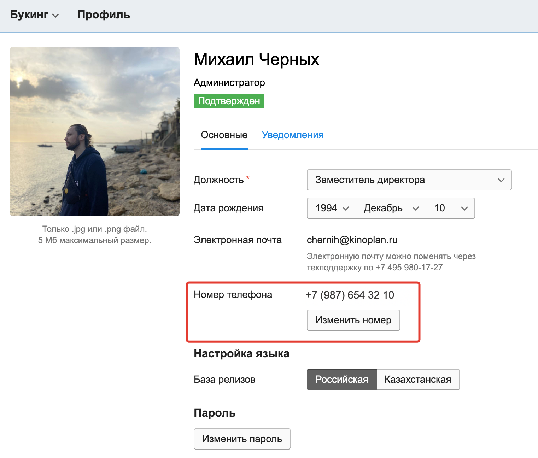The width and height of the screenshot is (538, 458).
Task: Select the Российская release base
Action: [x=342, y=380]
